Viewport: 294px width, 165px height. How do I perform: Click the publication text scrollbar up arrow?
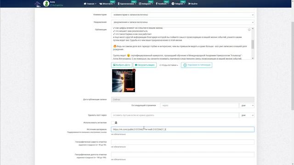pyautogui.click(x=253, y=28)
